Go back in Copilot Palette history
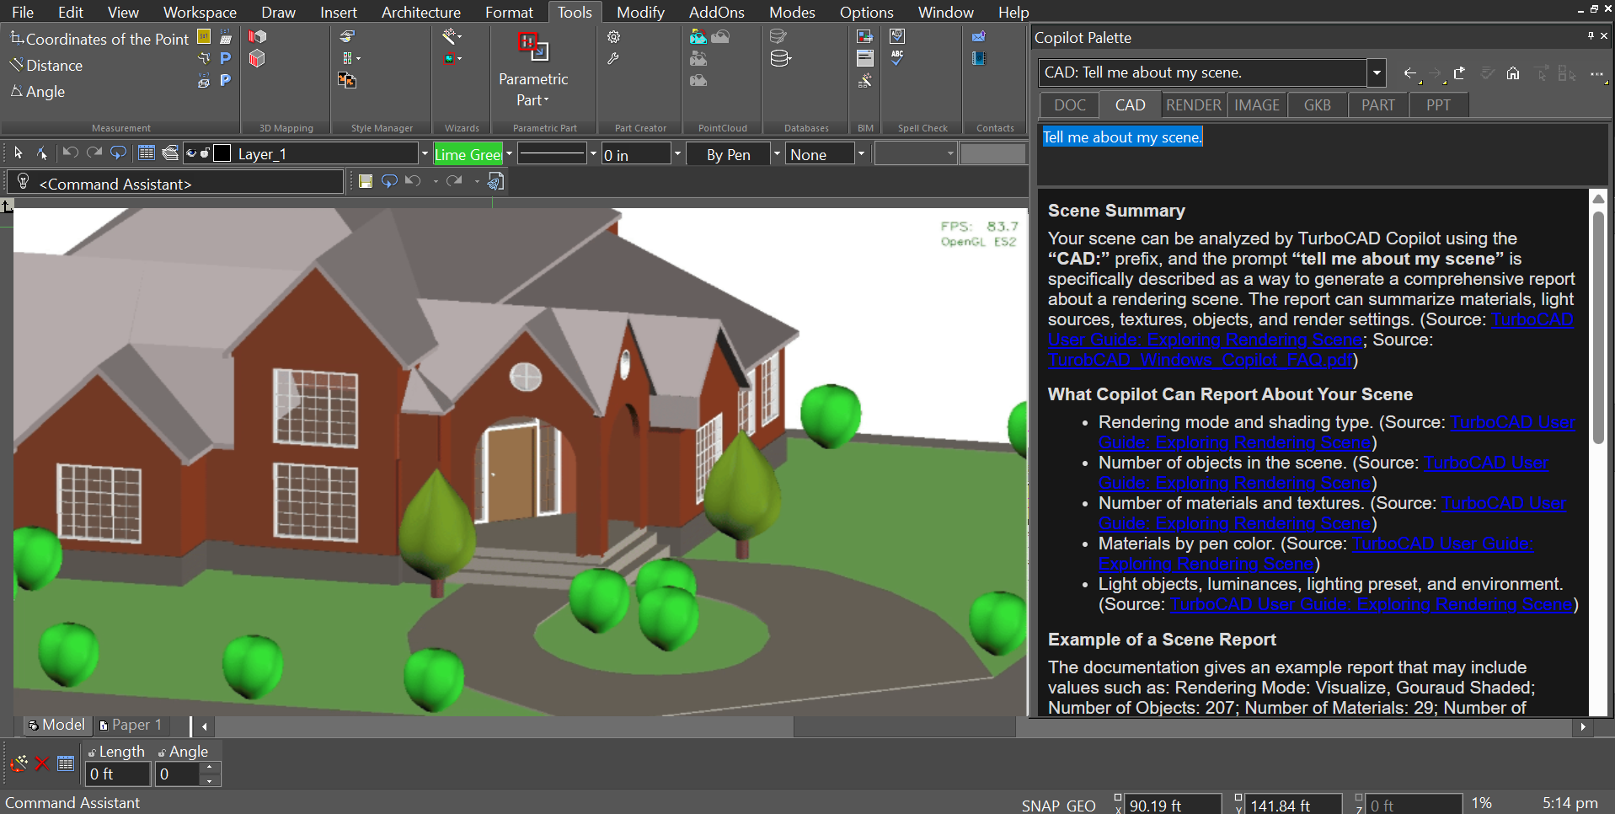The height and width of the screenshot is (814, 1615). point(1410,73)
